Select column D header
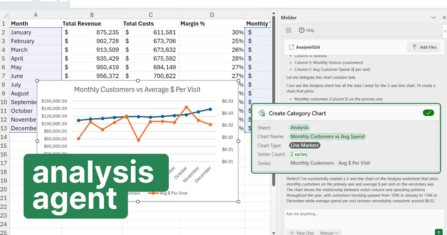 [x=212, y=15]
